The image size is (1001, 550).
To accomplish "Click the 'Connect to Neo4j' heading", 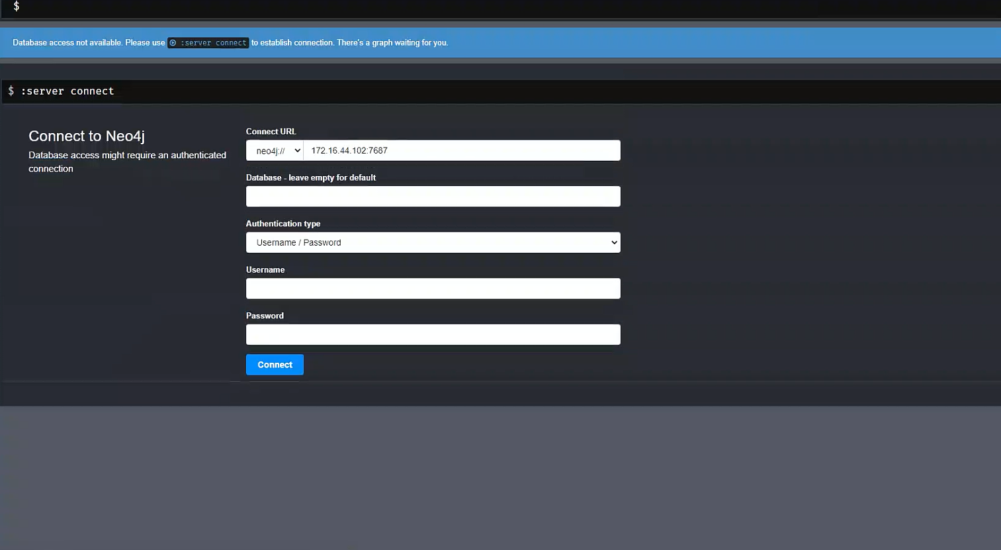I will tap(87, 136).
